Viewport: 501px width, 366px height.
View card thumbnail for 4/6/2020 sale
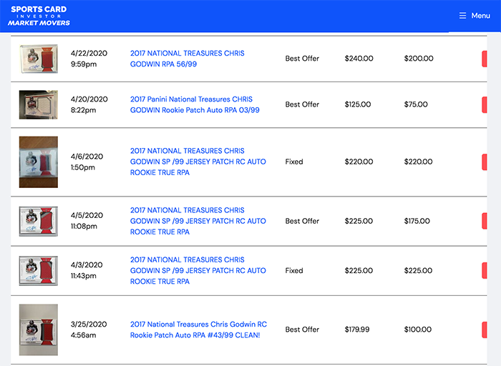tap(39, 162)
